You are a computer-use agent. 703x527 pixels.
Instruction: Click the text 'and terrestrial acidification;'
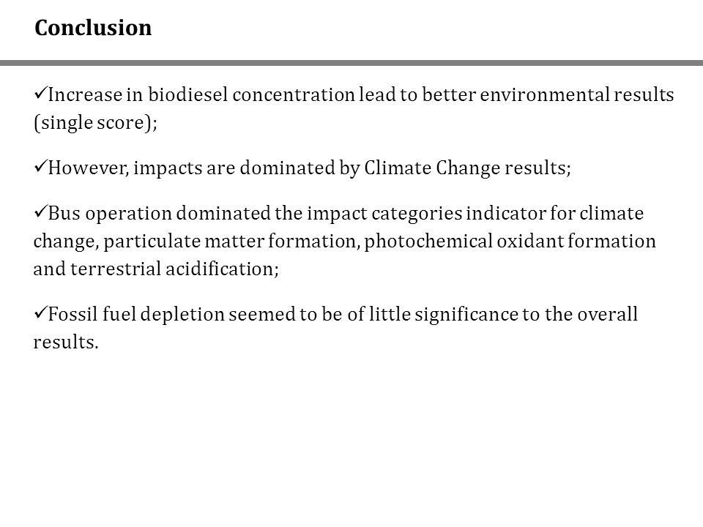point(156,269)
